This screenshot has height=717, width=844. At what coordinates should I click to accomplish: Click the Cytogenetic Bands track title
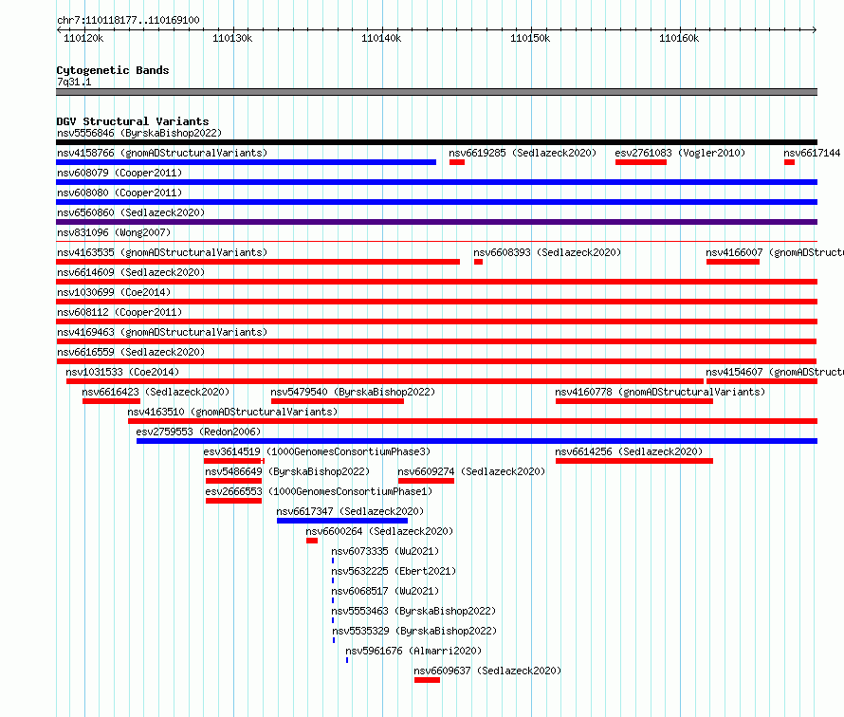point(113,70)
